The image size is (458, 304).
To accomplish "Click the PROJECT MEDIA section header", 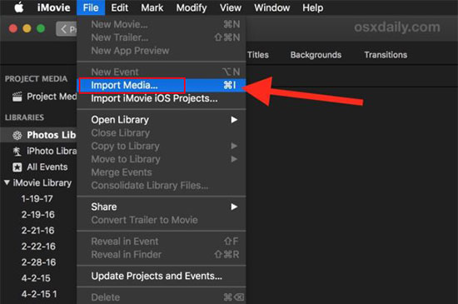I will click(36, 79).
